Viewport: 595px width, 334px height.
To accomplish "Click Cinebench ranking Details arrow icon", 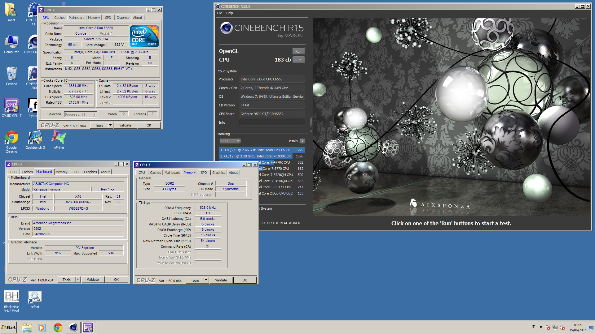I will 302,141.
